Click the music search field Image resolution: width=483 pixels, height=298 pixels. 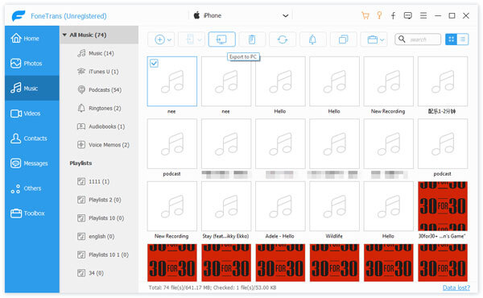click(418, 39)
